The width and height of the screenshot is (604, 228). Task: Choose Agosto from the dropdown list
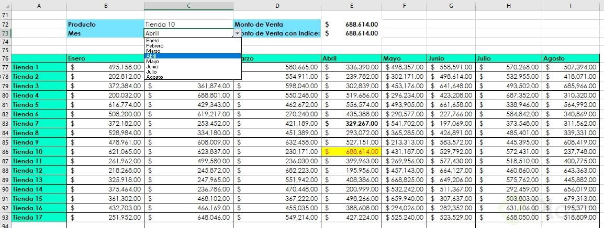pyautogui.click(x=193, y=77)
